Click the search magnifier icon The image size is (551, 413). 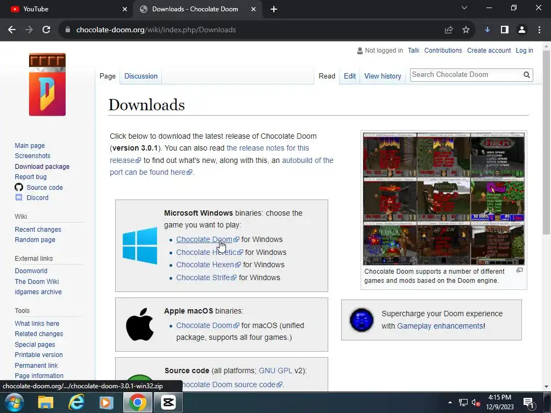526,75
